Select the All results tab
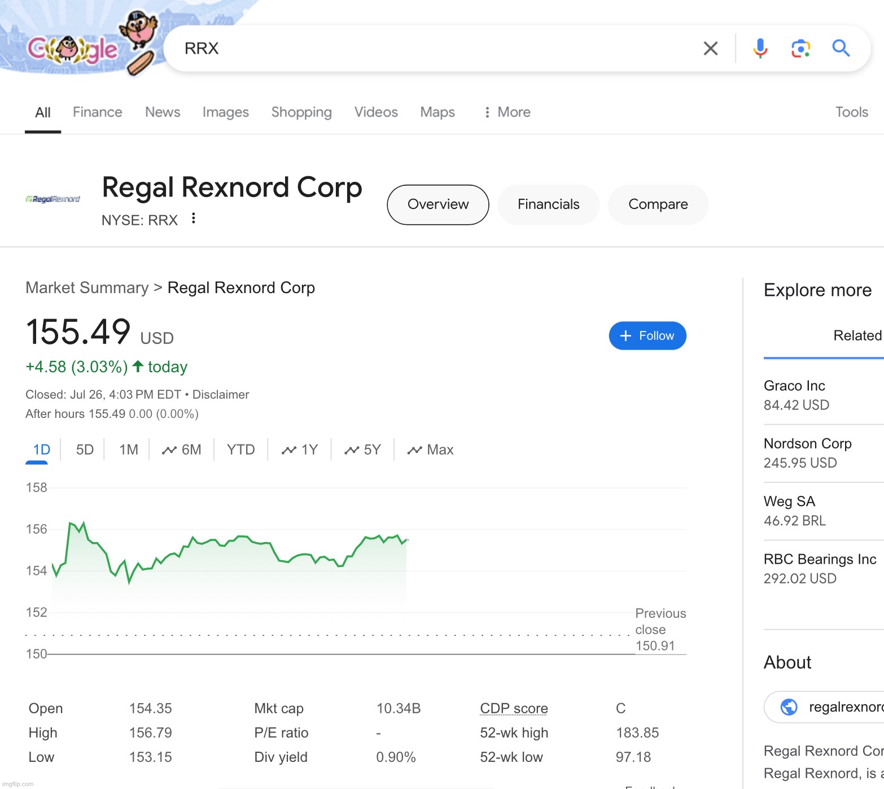Screen dimensions: 884x789 point(43,112)
